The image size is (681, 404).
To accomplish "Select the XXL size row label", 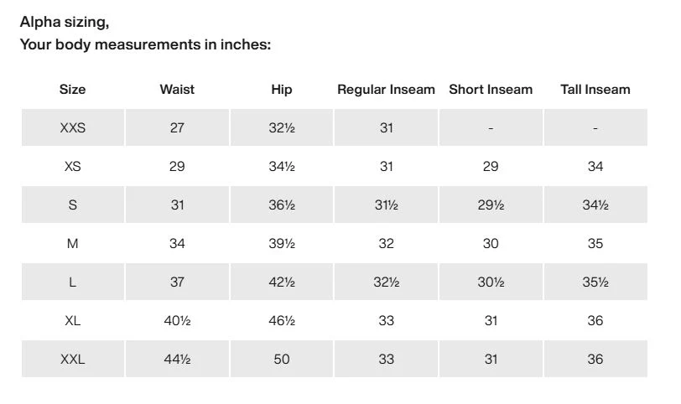I will 72,359.
